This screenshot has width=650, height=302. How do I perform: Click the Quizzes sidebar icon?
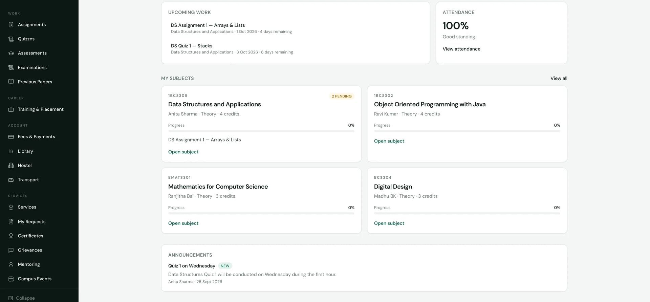tap(11, 39)
